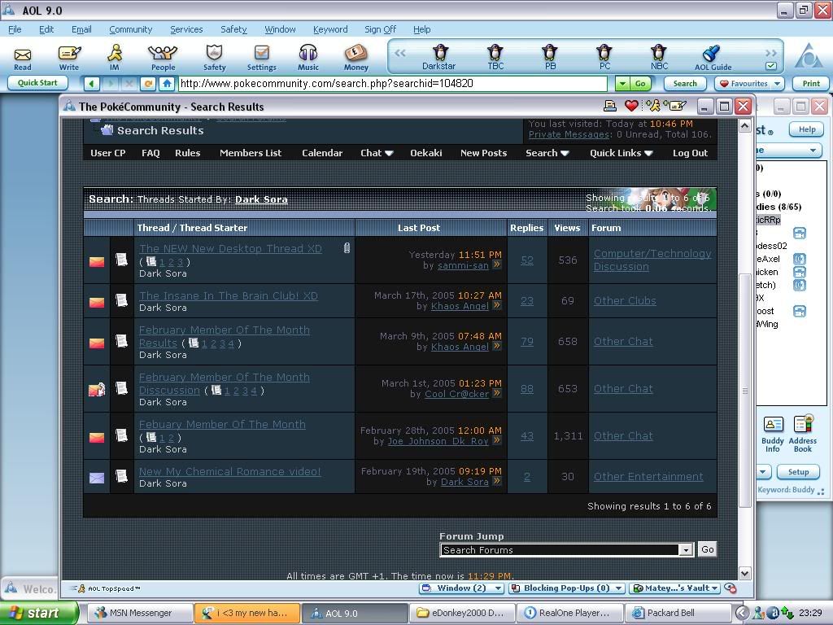Viewport: 833px width, 625px height.
Task: Open the Window (2) dropdown
Action: coord(461,588)
